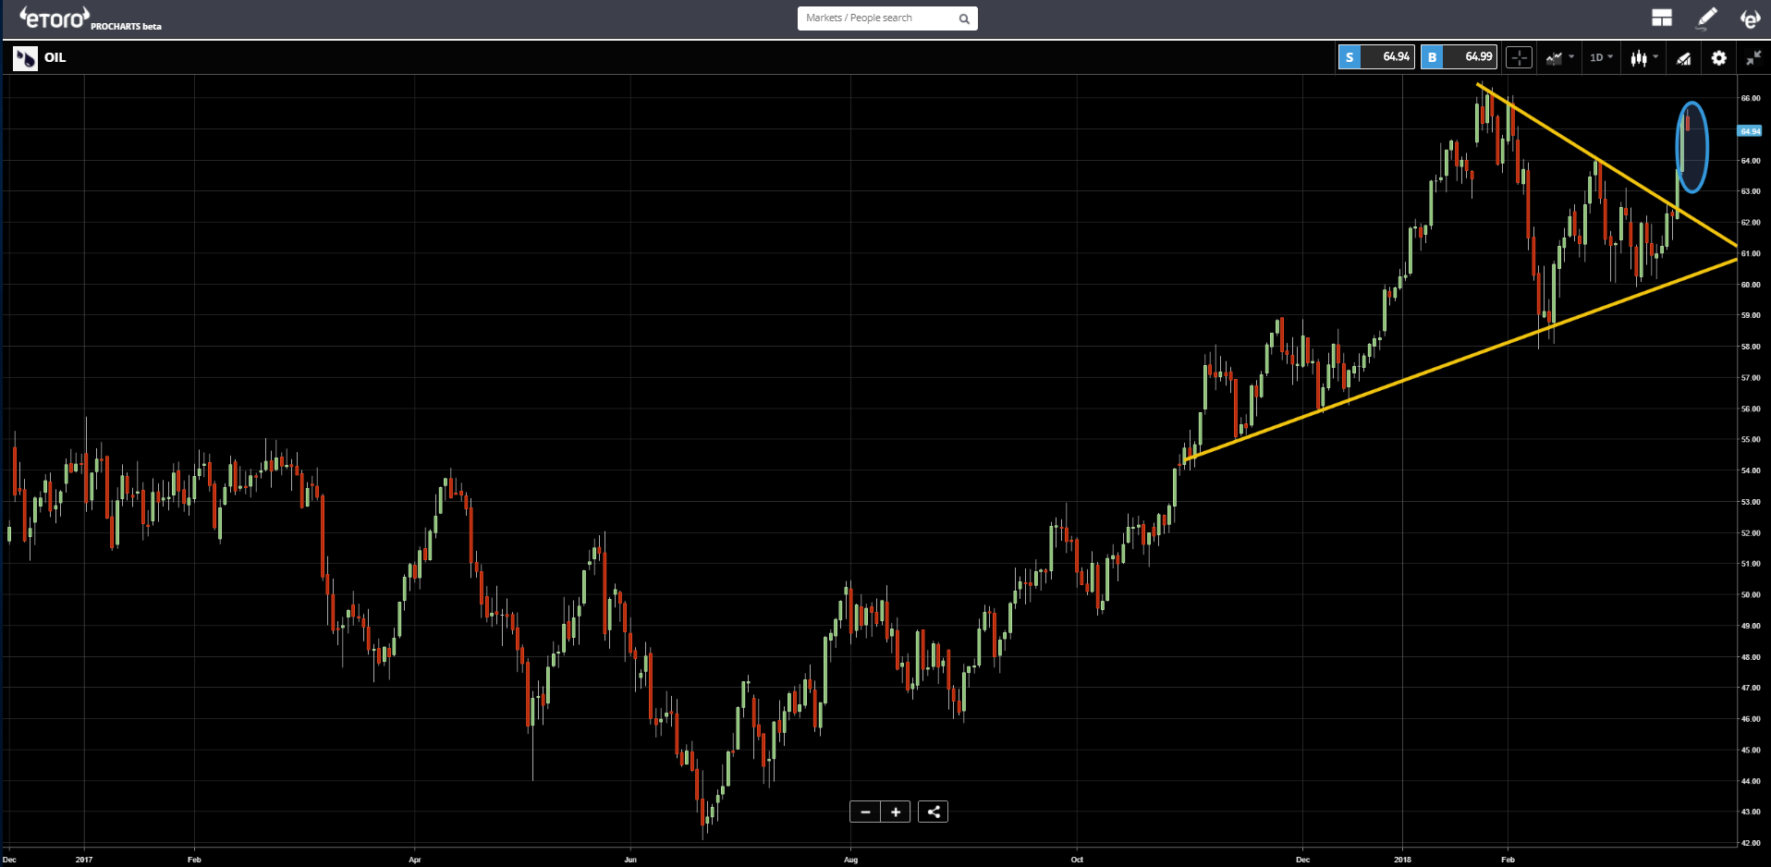
Task: Open the 1D timeframe dropdown
Action: [x=1601, y=57]
